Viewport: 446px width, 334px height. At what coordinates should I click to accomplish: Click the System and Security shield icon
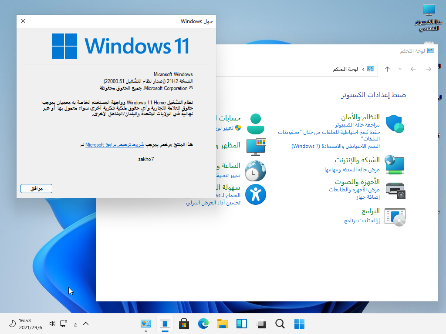click(x=395, y=124)
